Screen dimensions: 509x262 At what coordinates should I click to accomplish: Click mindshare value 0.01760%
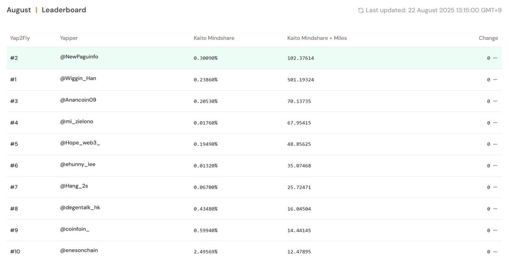(206, 123)
